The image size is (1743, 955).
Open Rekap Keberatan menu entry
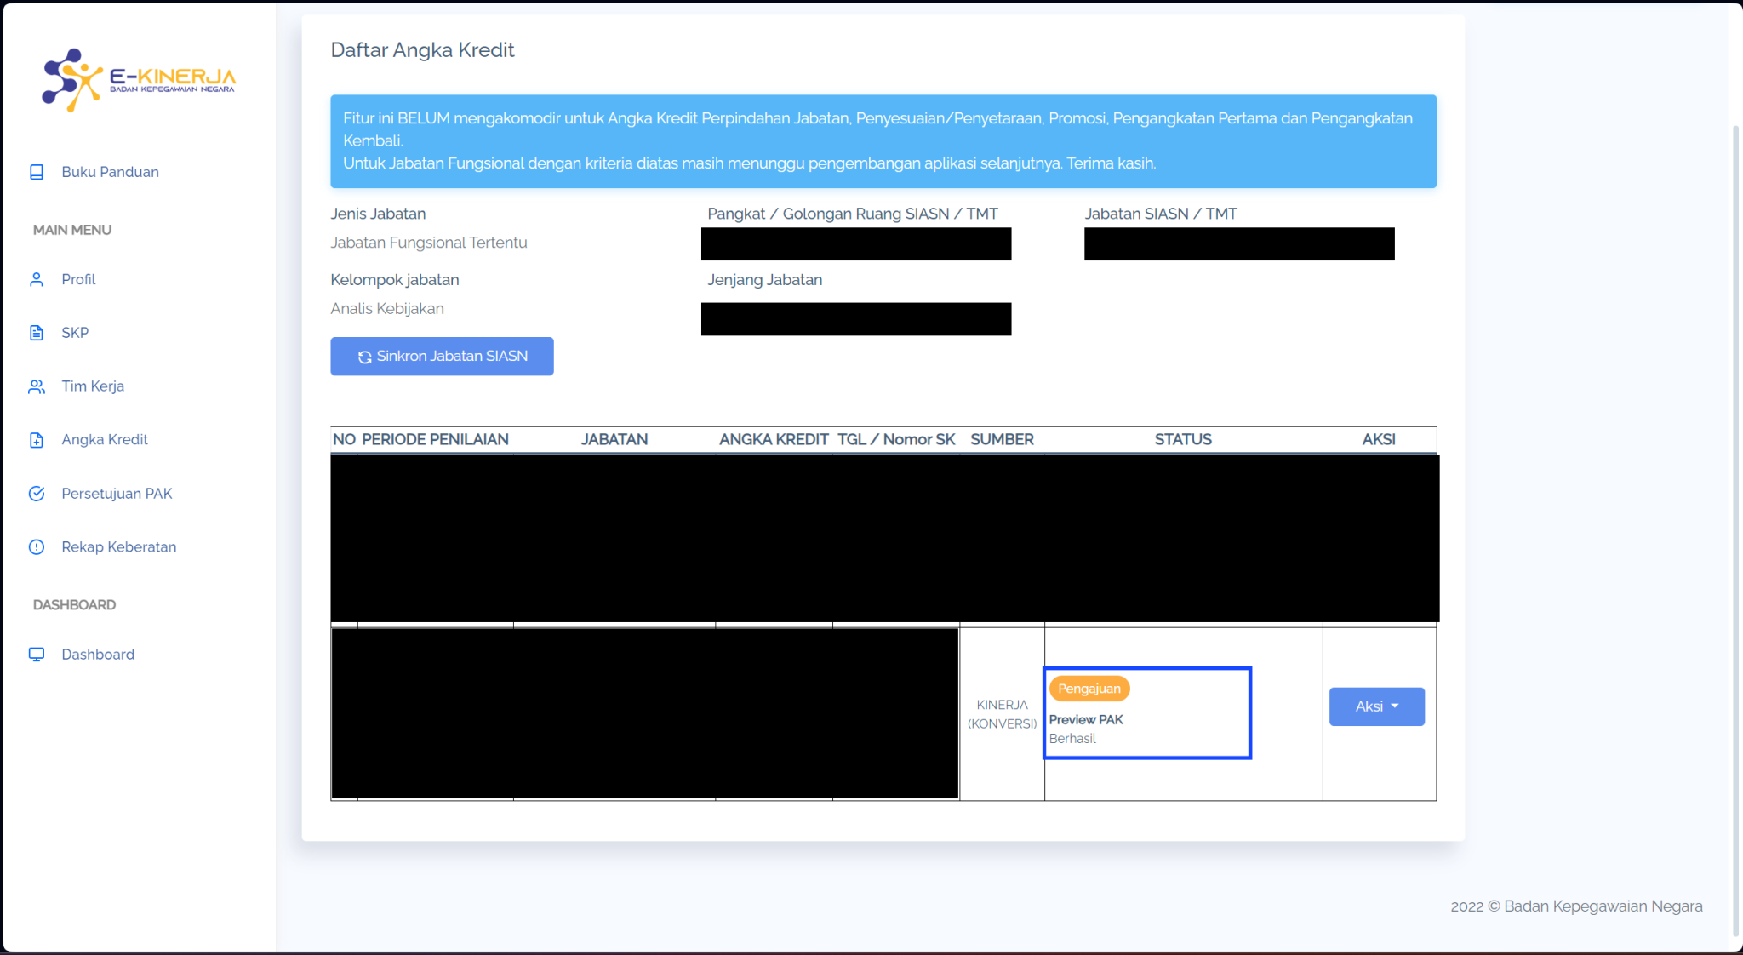(118, 547)
